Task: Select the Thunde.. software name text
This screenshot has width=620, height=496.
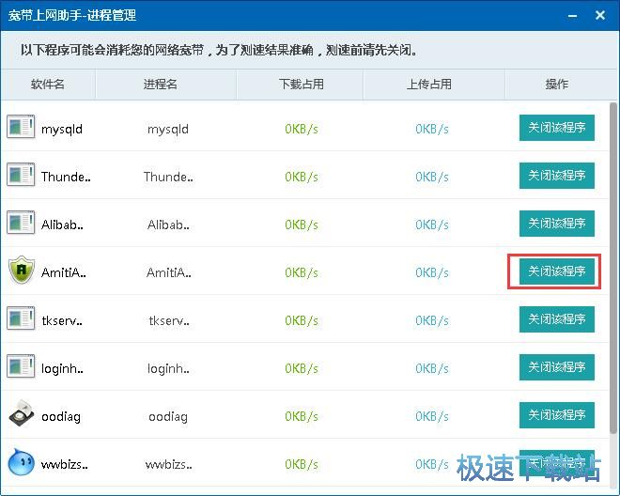Action: click(x=66, y=177)
